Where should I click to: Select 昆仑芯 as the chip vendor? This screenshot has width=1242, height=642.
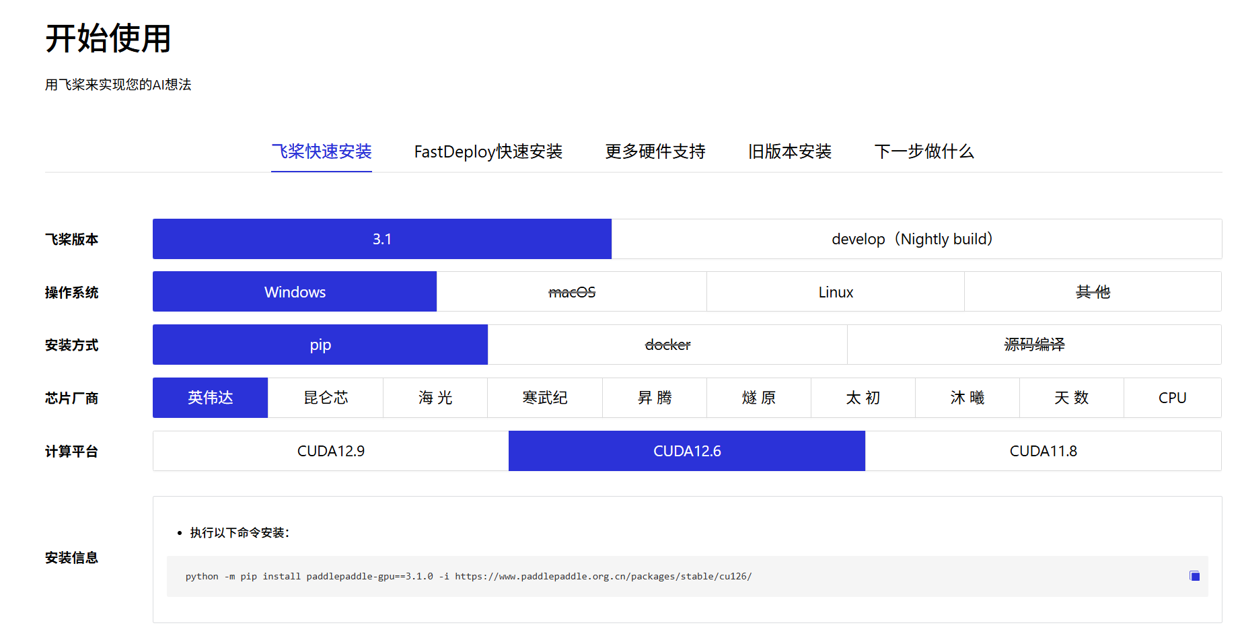pos(326,398)
